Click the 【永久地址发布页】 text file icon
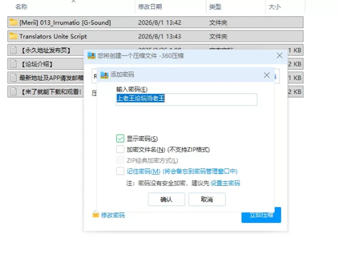339x259 pixels. 13,50
